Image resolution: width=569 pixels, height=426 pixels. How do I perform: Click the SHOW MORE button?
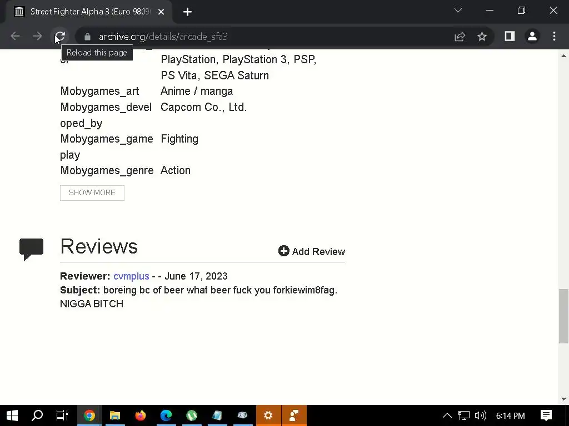92,192
